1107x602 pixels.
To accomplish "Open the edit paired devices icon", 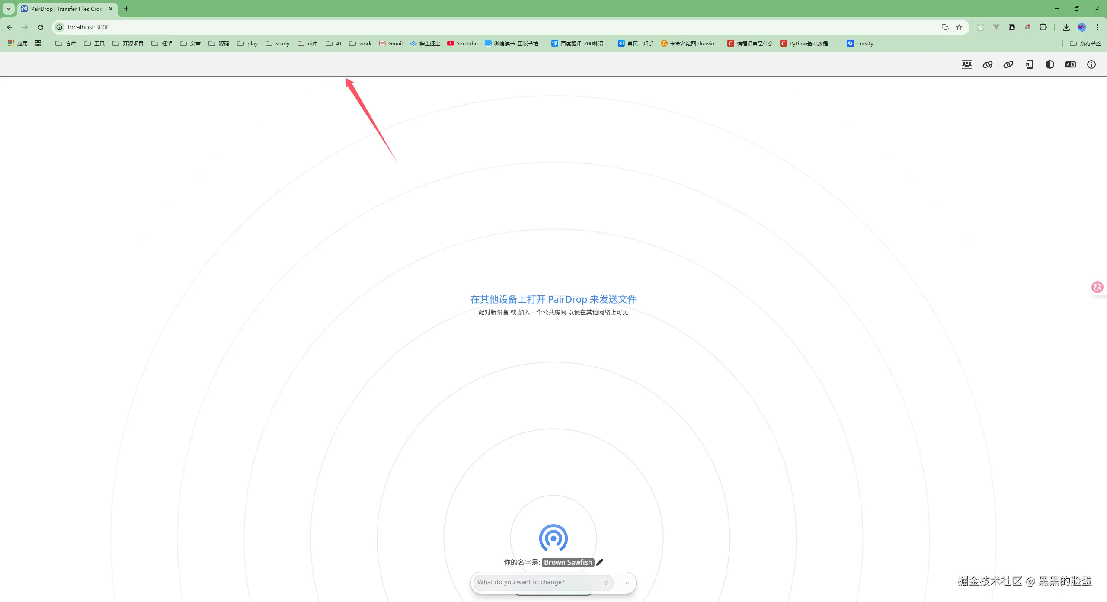I will 987,64.
